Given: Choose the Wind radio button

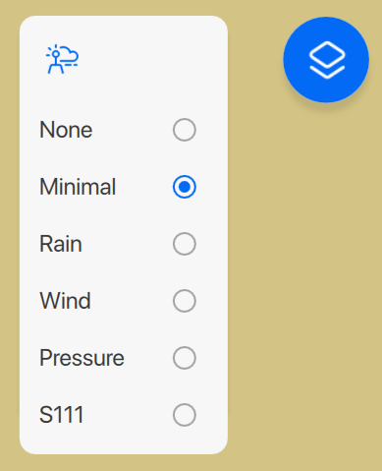Looking at the screenshot, I should click(x=185, y=301).
